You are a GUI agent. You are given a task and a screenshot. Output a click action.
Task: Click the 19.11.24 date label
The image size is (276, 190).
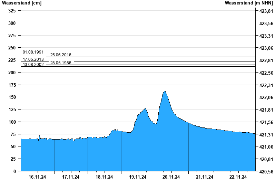(138, 177)
